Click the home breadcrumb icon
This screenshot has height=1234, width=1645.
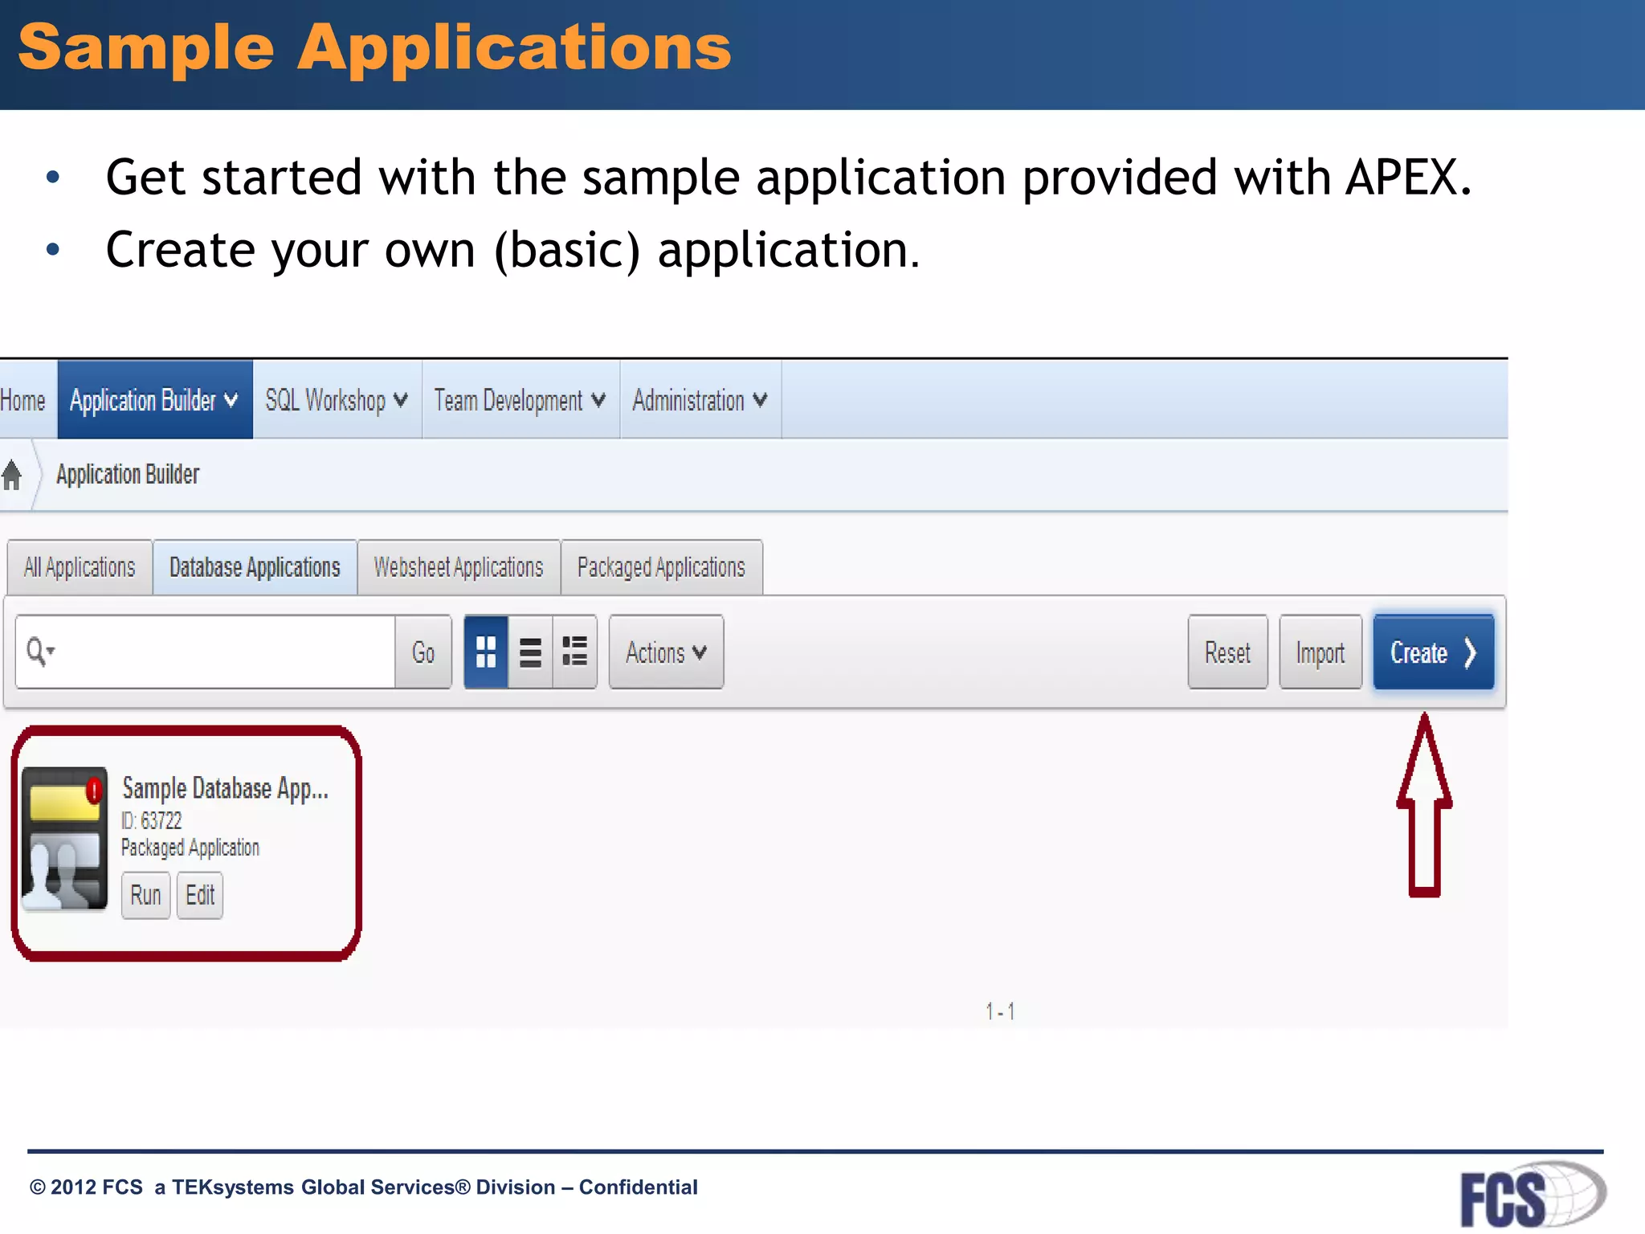pyautogui.click(x=12, y=475)
